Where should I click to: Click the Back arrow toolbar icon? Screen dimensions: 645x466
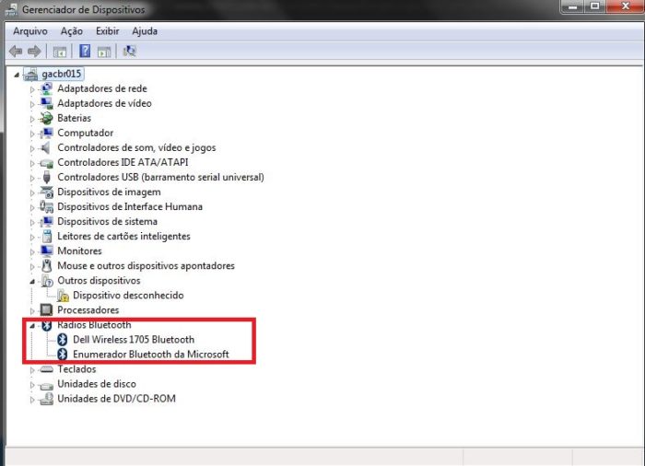pyautogui.click(x=16, y=52)
